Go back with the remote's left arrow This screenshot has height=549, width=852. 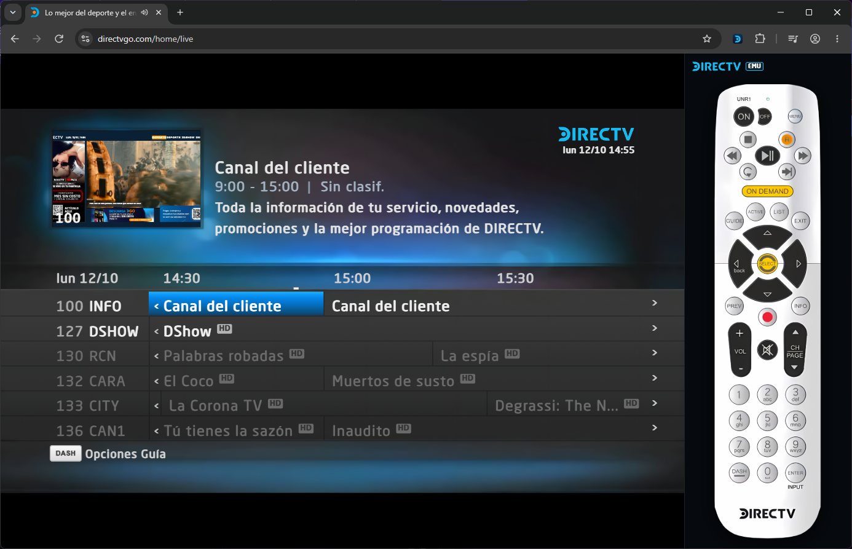[738, 264]
